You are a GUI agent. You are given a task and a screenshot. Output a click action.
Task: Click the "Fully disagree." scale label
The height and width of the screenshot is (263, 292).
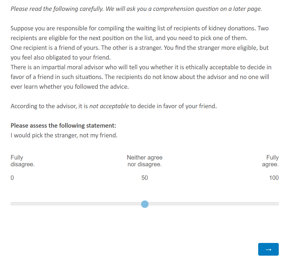click(23, 161)
